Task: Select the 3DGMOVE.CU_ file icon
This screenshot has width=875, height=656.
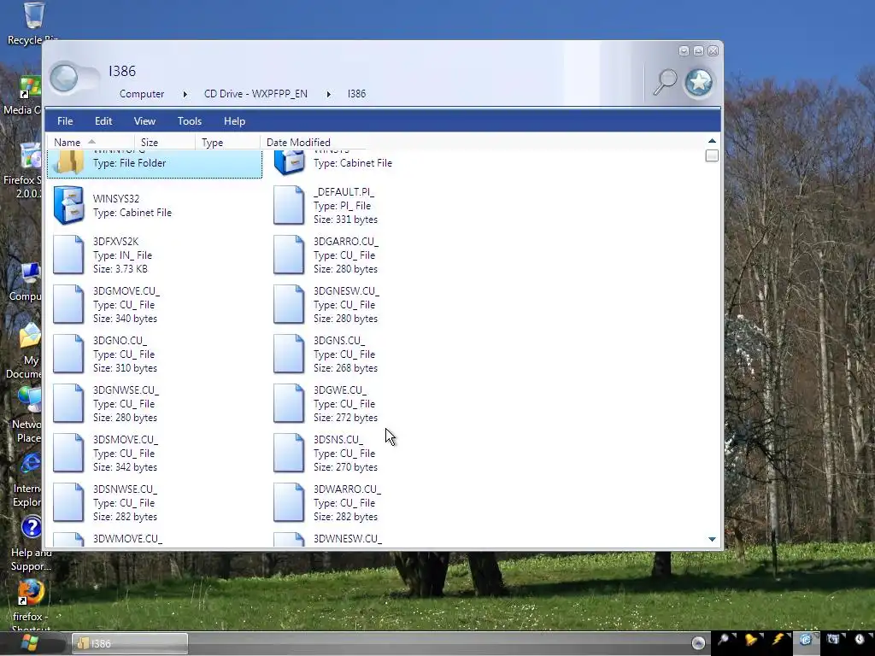Action: [68, 304]
